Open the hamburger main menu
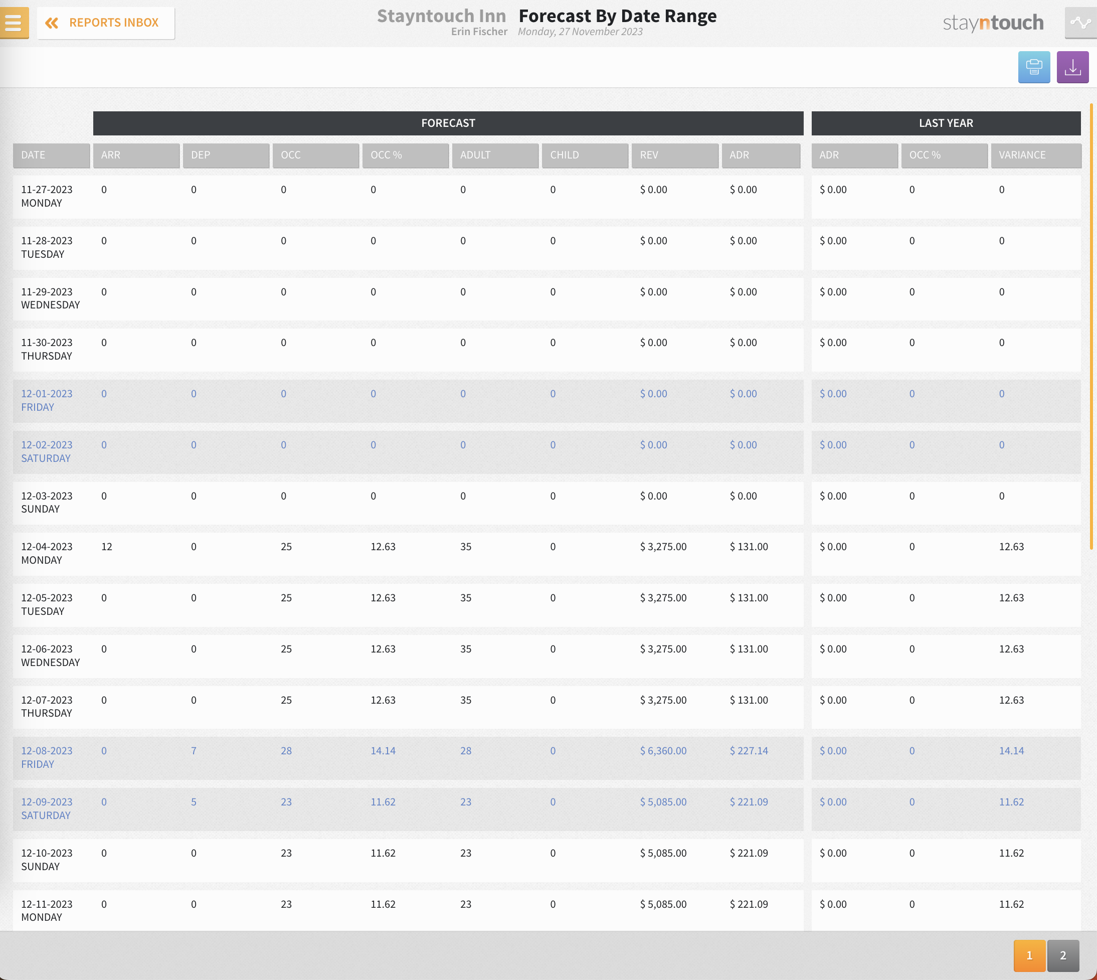This screenshot has width=1097, height=980. 14,23
